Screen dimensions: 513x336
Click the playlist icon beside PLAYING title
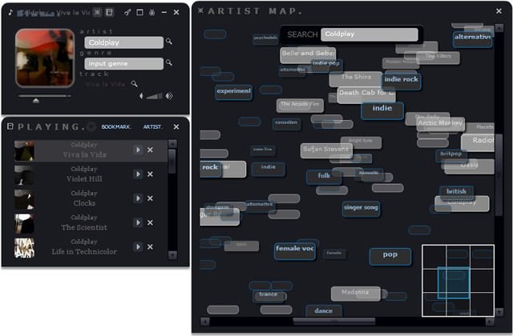tap(10, 126)
